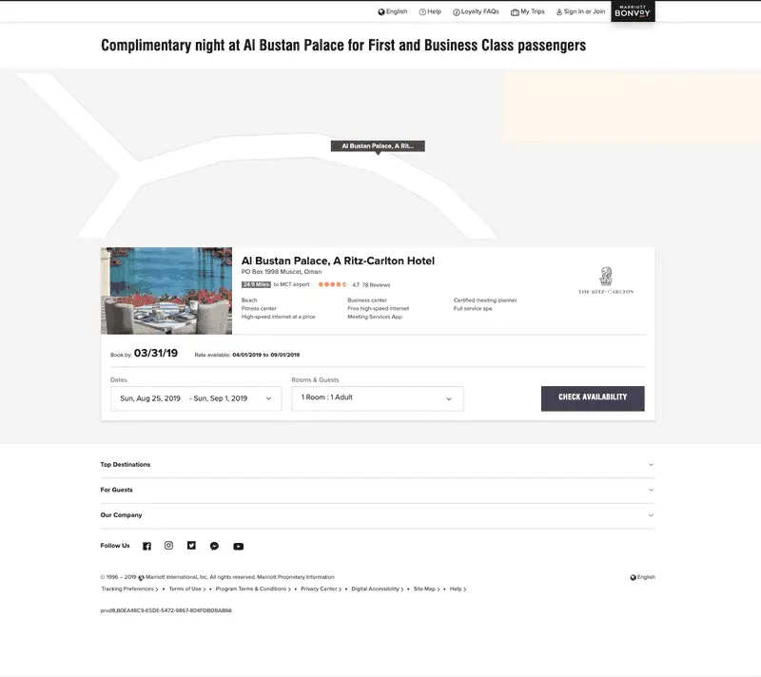Open the YouTube icon in Follow Us
Viewport: 761px width, 677px height.
click(239, 547)
